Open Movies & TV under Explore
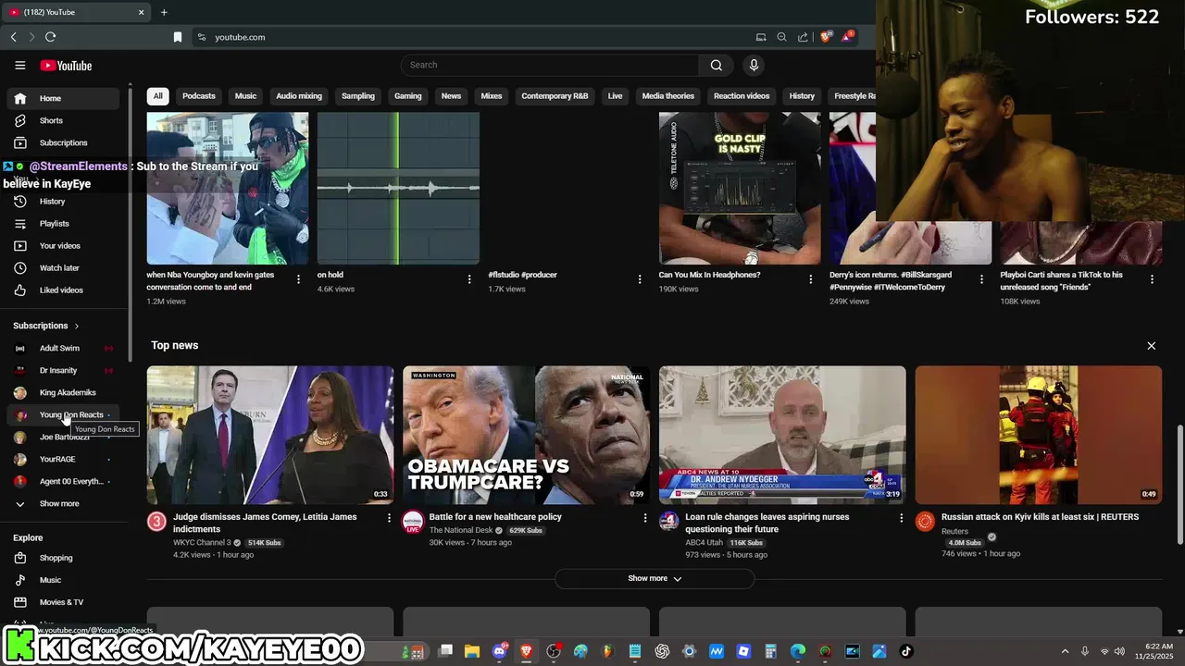 pyautogui.click(x=63, y=602)
